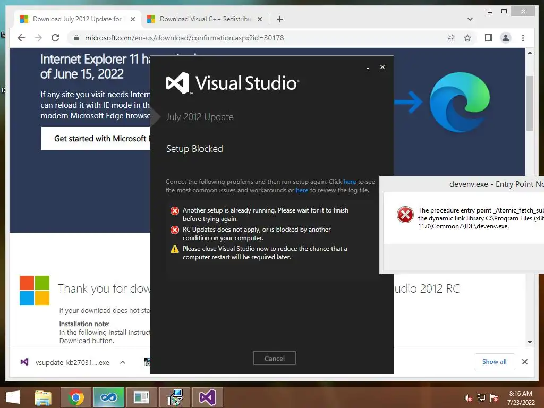Click the lock site info icon
The height and width of the screenshot is (408, 544).
coord(76,38)
